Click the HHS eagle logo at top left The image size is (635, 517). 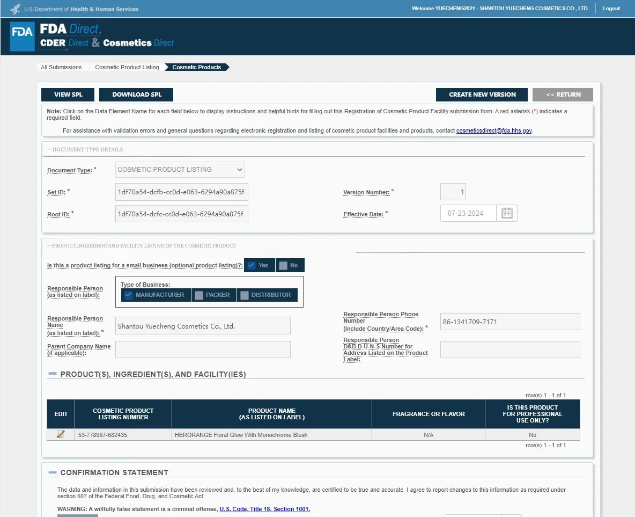16,9
